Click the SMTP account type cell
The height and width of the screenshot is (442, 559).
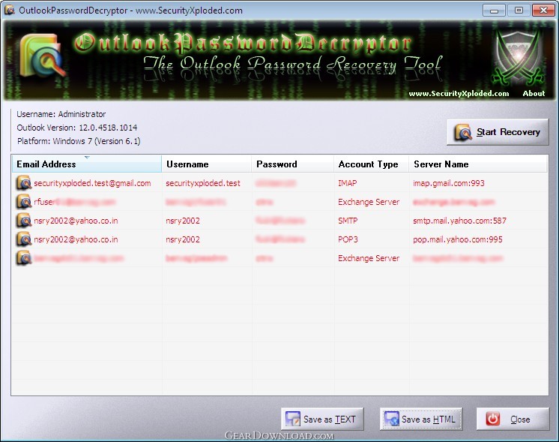click(348, 221)
